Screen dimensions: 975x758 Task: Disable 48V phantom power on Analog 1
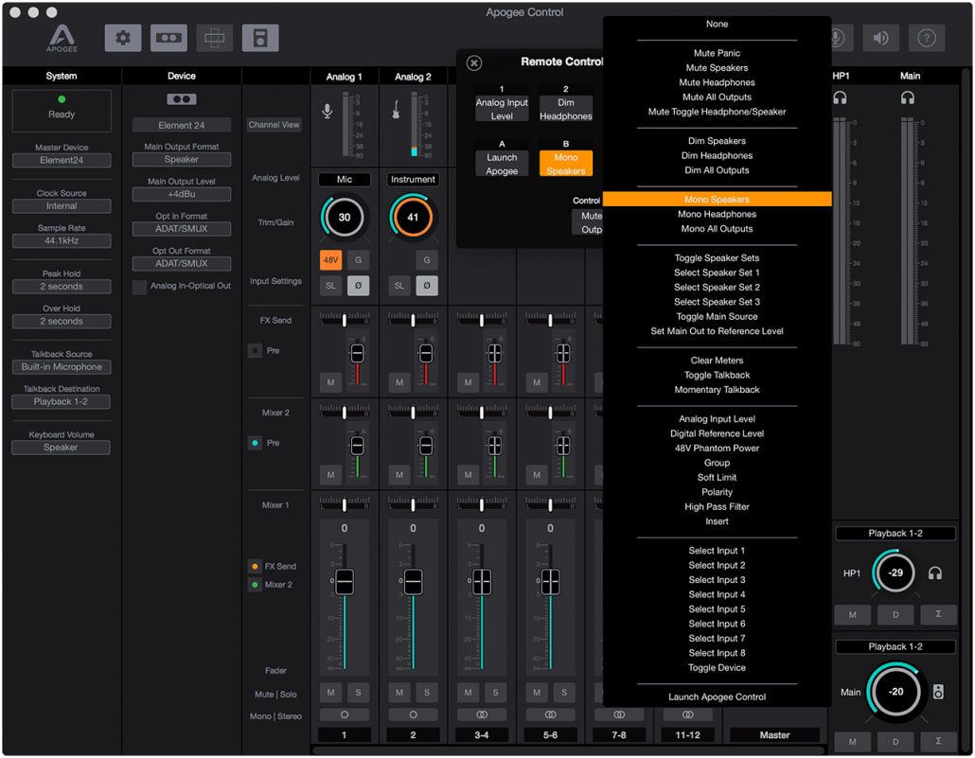tap(330, 260)
